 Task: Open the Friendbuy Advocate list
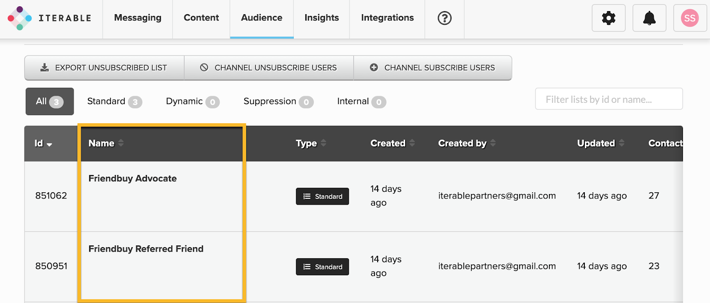(132, 179)
